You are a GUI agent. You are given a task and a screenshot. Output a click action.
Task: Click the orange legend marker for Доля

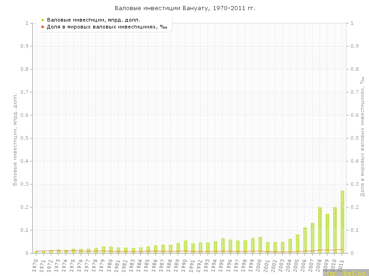coord(42,27)
